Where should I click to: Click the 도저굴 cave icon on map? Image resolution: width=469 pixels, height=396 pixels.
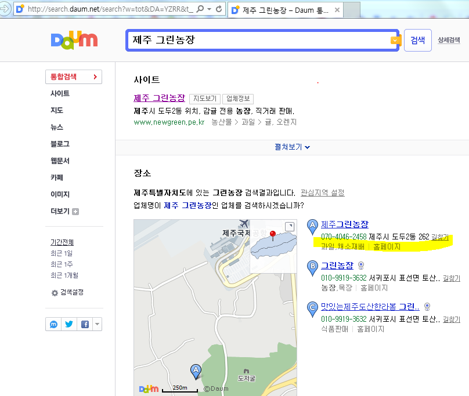[x=246, y=371]
